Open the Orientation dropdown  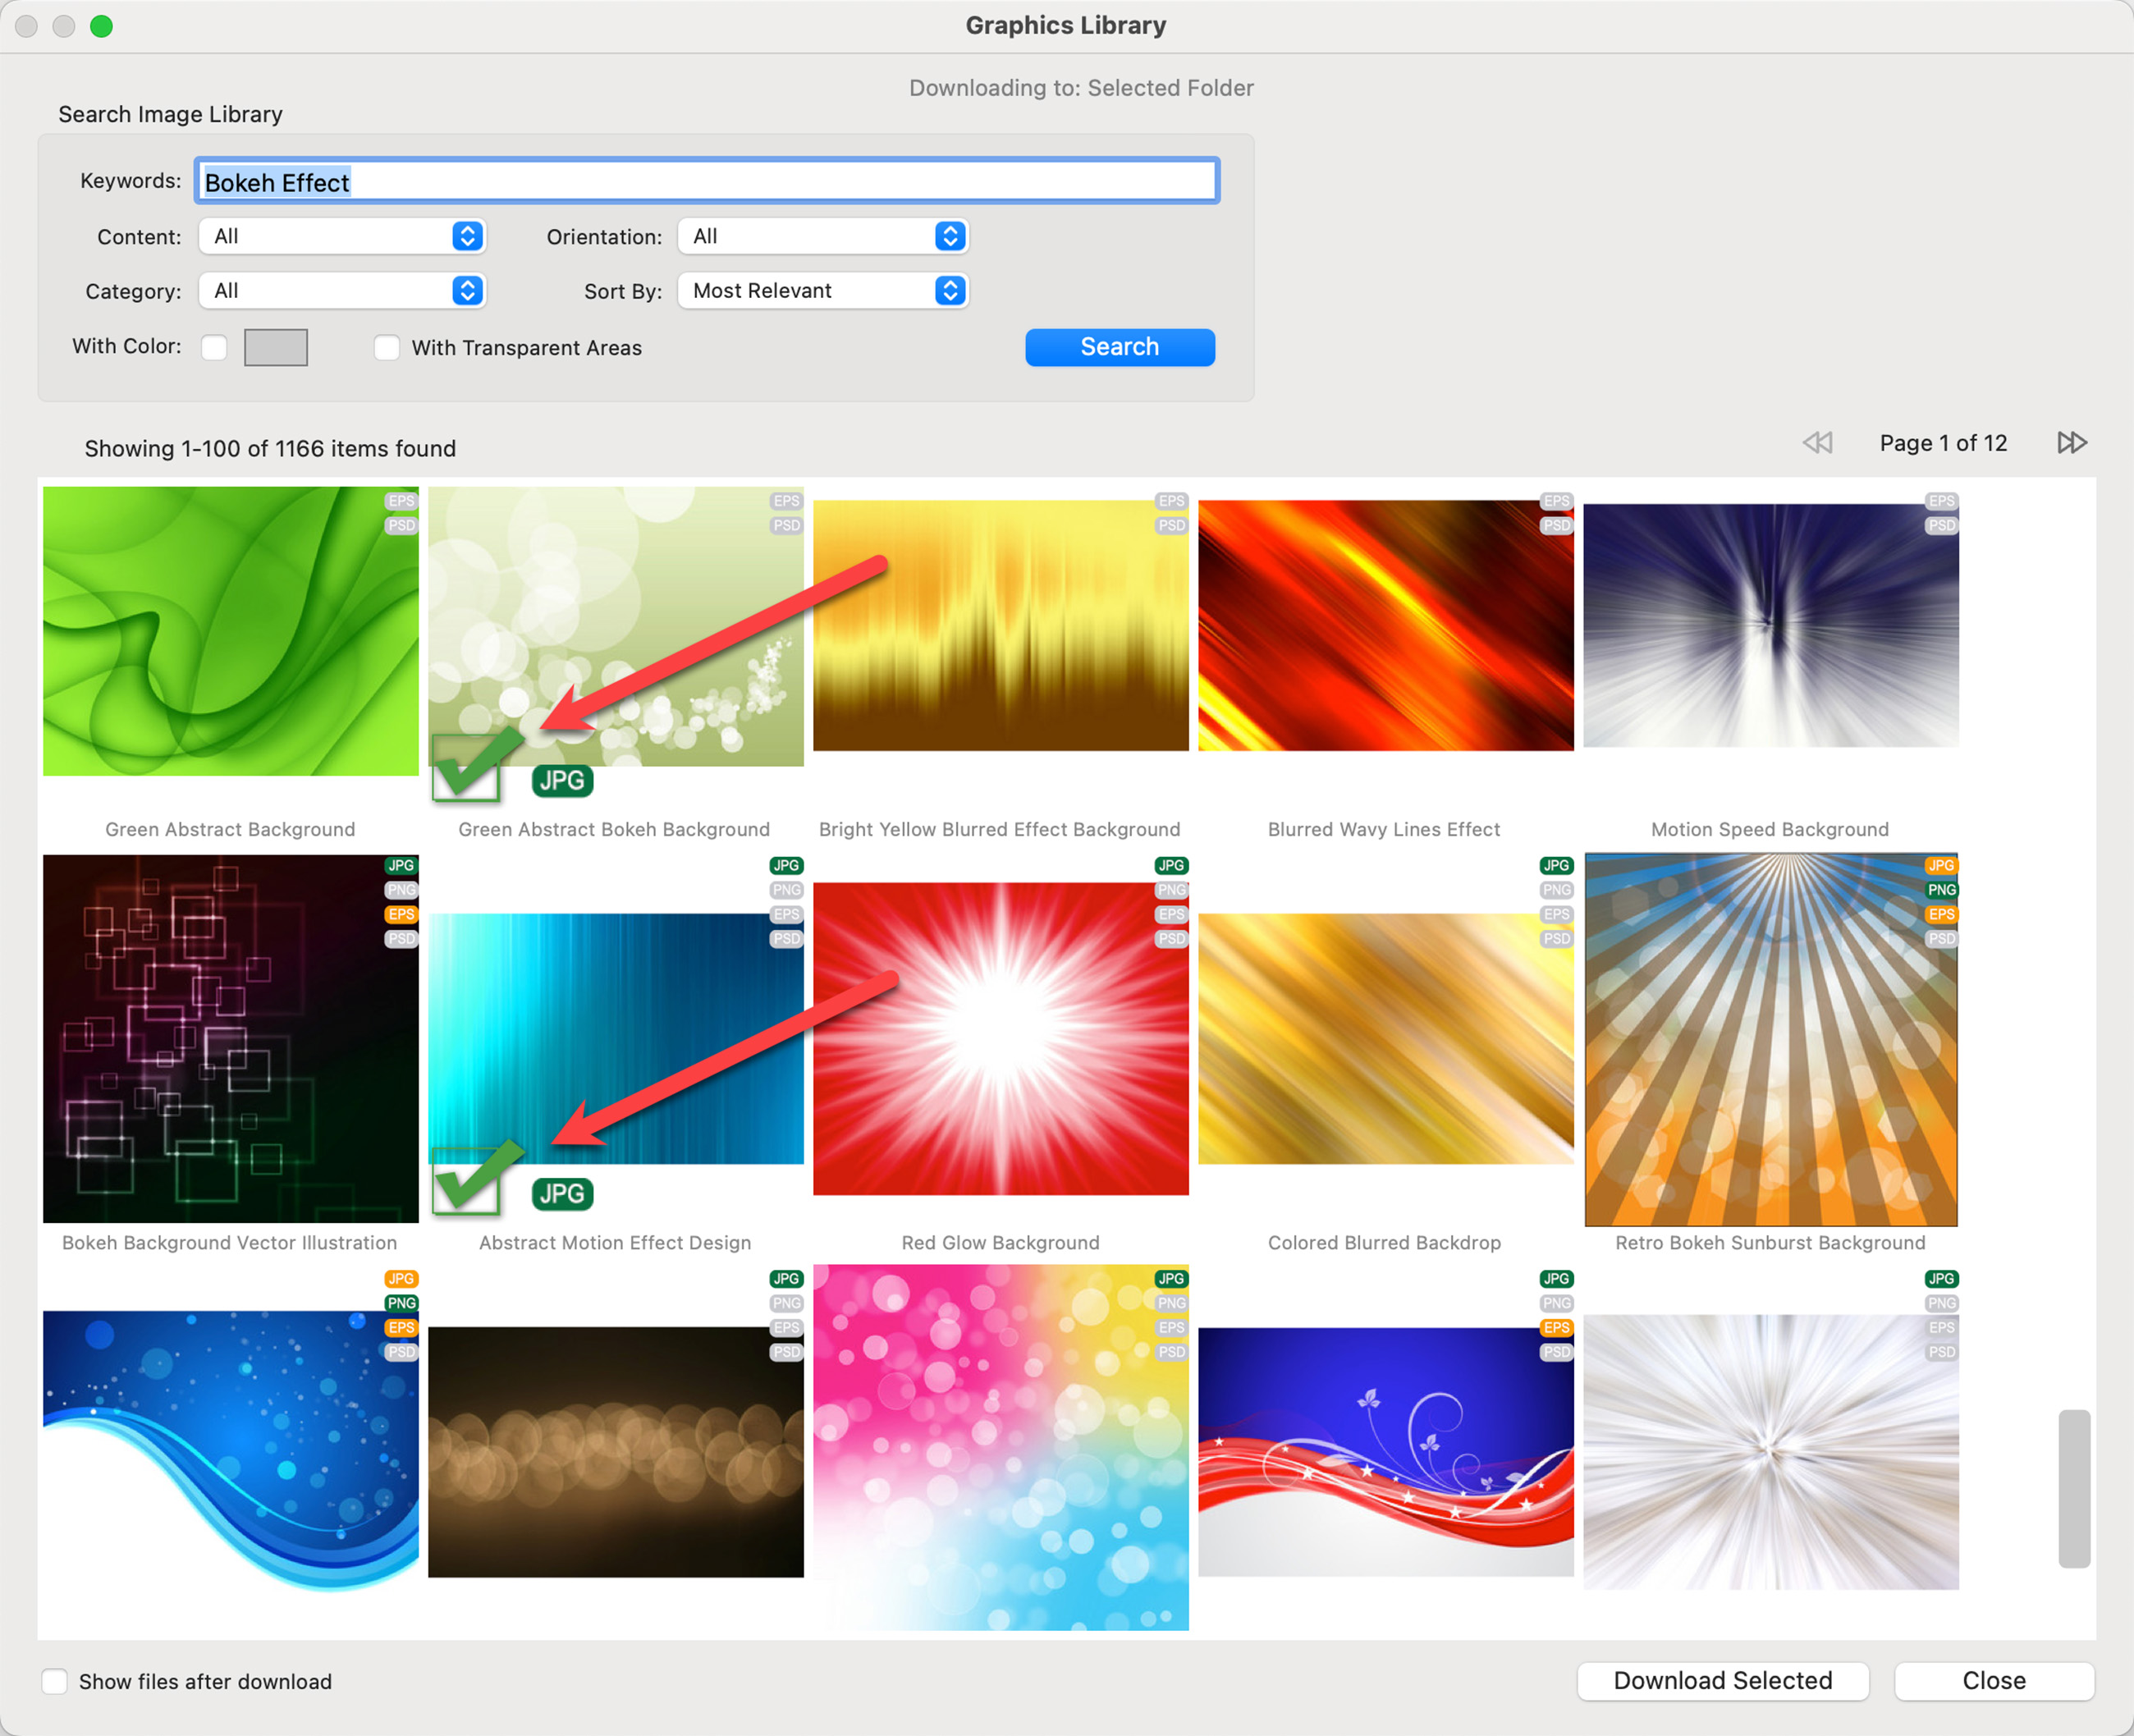(x=822, y=236)
